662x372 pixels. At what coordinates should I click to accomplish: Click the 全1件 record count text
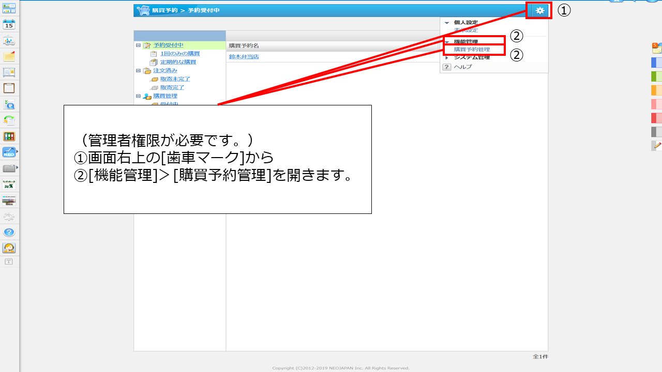[540, 357]
